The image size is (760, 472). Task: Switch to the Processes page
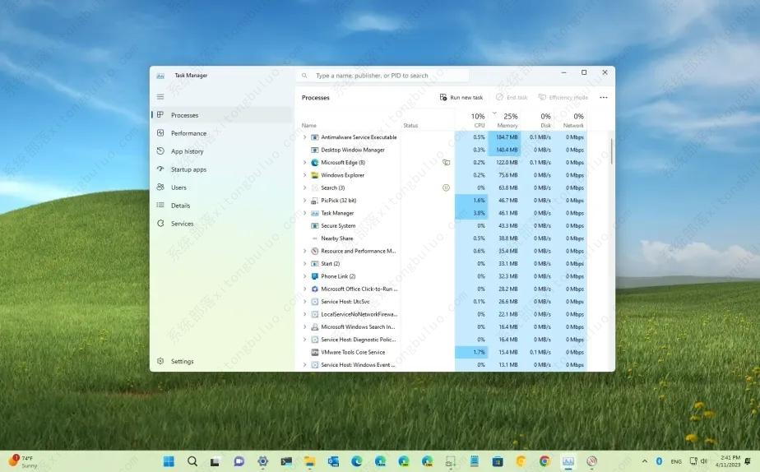click(223, 115)
